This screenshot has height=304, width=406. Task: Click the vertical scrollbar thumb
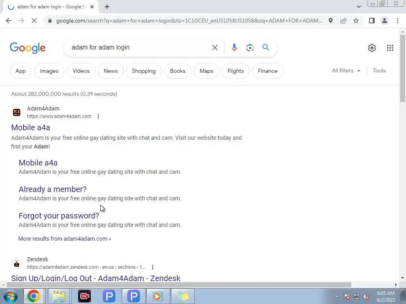[x=402, y=68]
